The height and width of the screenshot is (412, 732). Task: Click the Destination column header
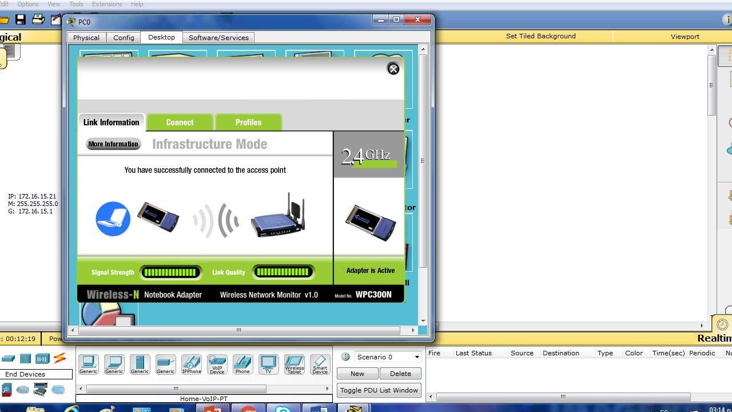[561, 353]
